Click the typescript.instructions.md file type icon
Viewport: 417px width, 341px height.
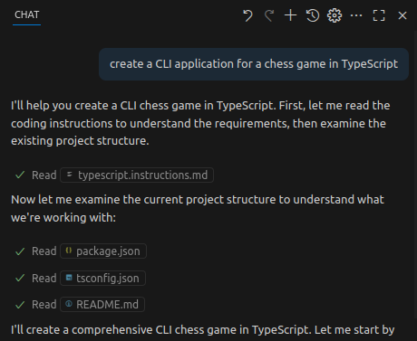(70, 175)
